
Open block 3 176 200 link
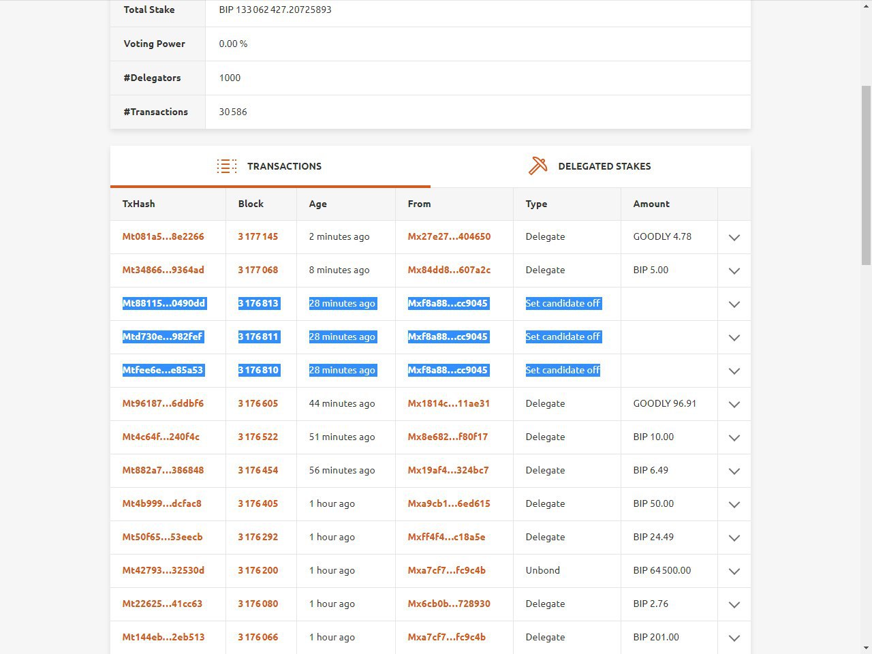258,571
